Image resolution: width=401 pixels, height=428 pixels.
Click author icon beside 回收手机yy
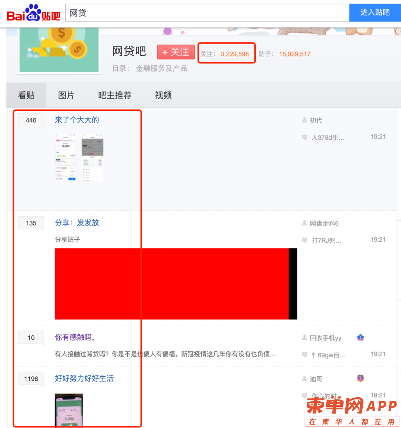[x=304, y=338]
